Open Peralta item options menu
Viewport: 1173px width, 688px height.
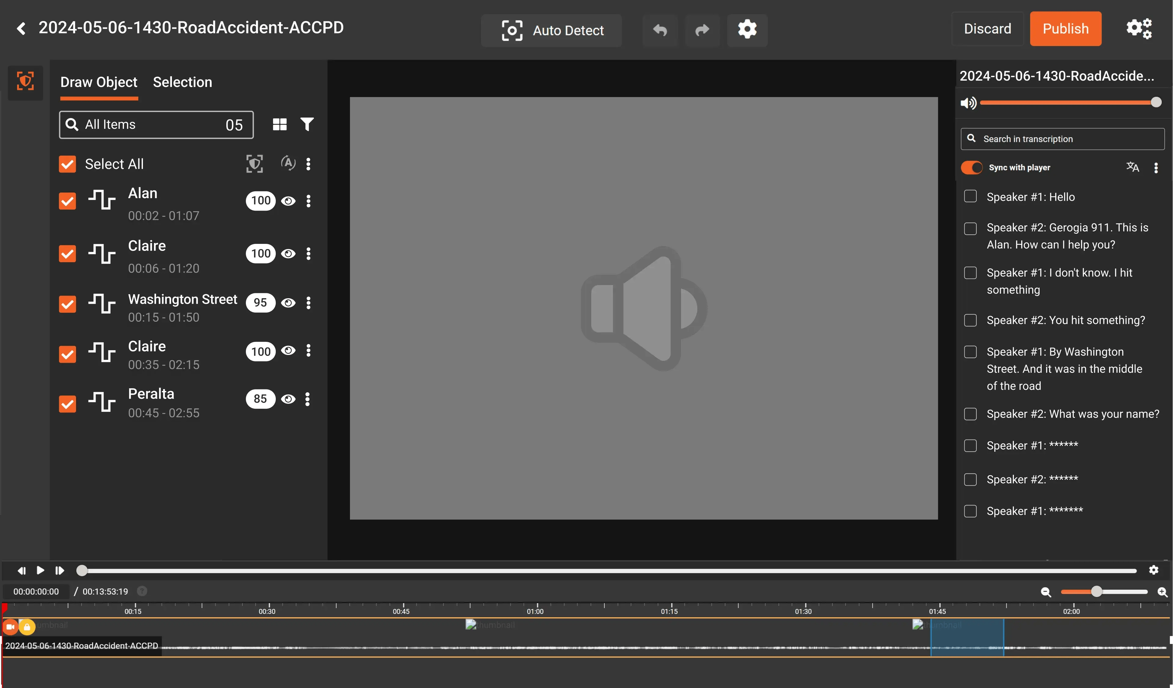point(308,399)
